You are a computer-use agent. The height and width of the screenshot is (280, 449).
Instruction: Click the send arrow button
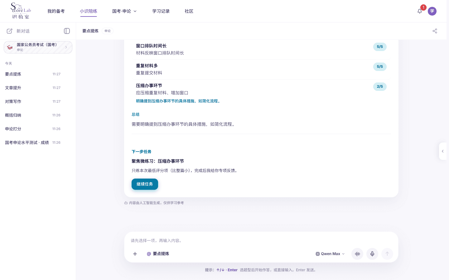tap(387, 254)
